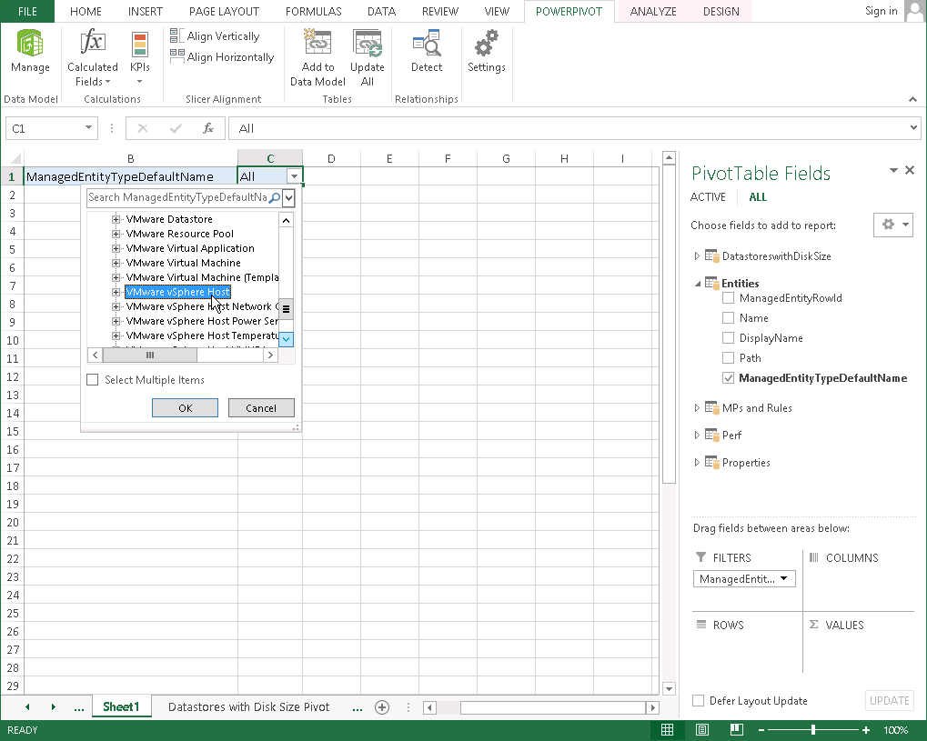
Task: Click Update All tables
Action: (368, 58)
